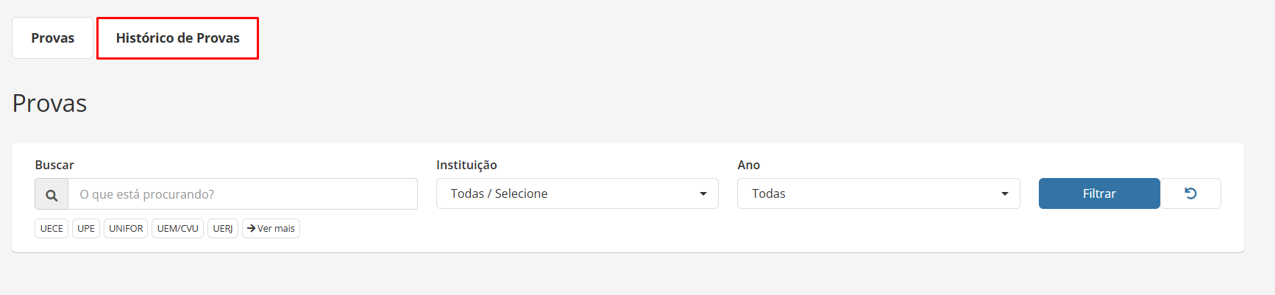Viewport: 1275px width, 295px height.
Task: Focus the "O que está procurando?" search field
Action: pyautogui.click(x=243, y=194)
